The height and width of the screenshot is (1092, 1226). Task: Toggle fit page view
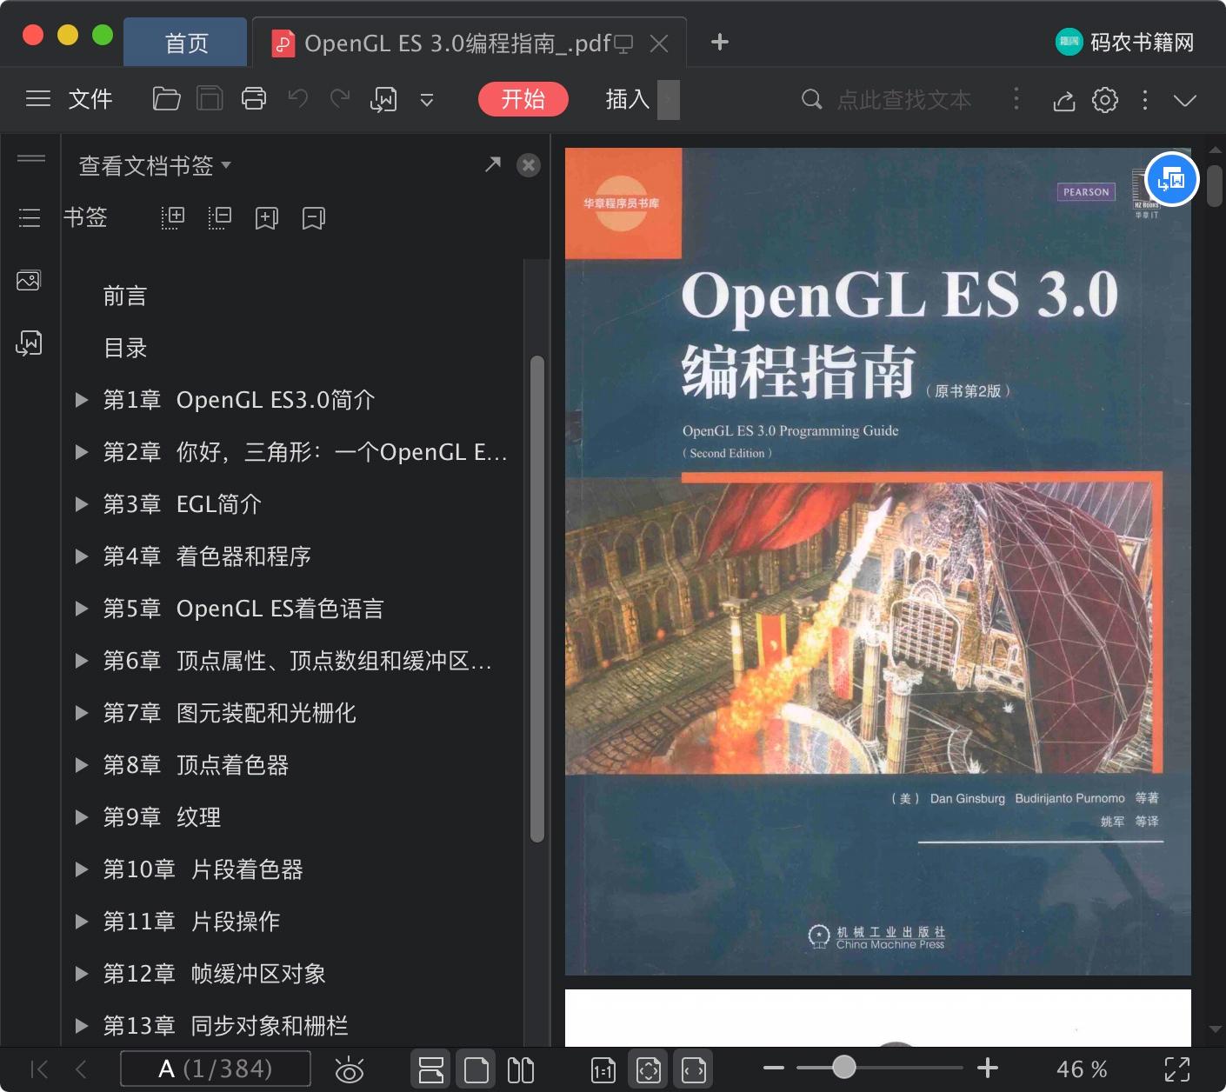[649, 1069]
